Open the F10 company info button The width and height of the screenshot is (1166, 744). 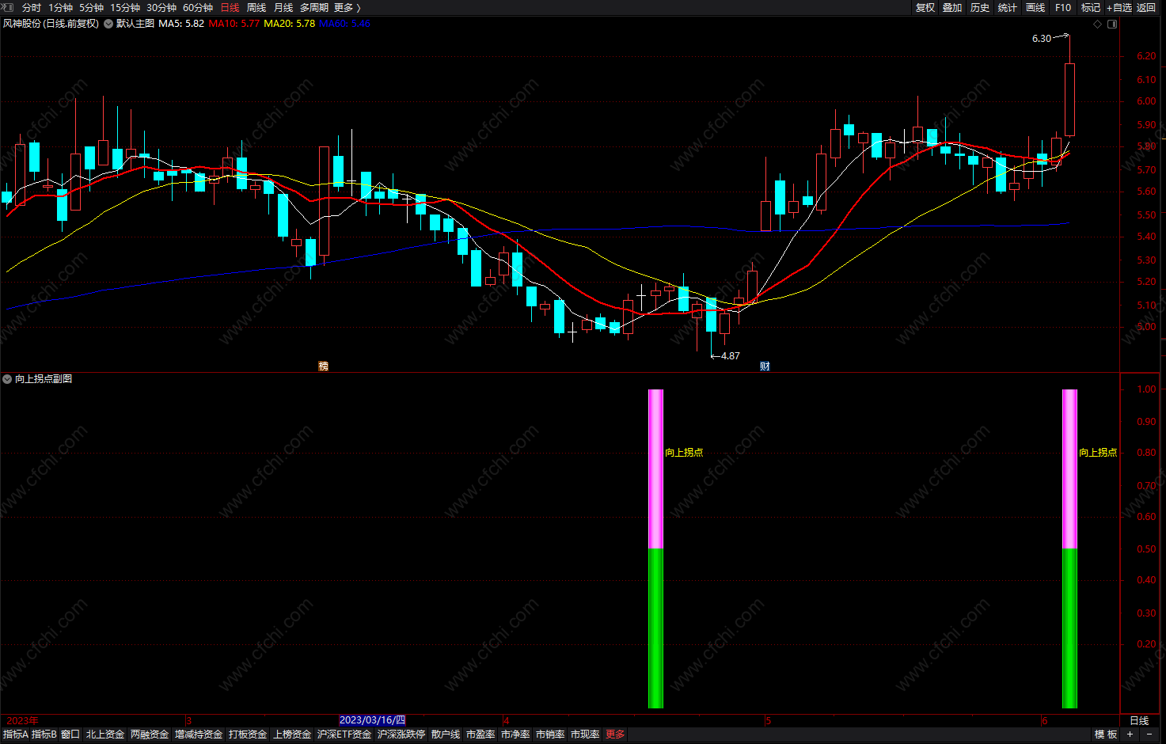(x=1063, y=7)
